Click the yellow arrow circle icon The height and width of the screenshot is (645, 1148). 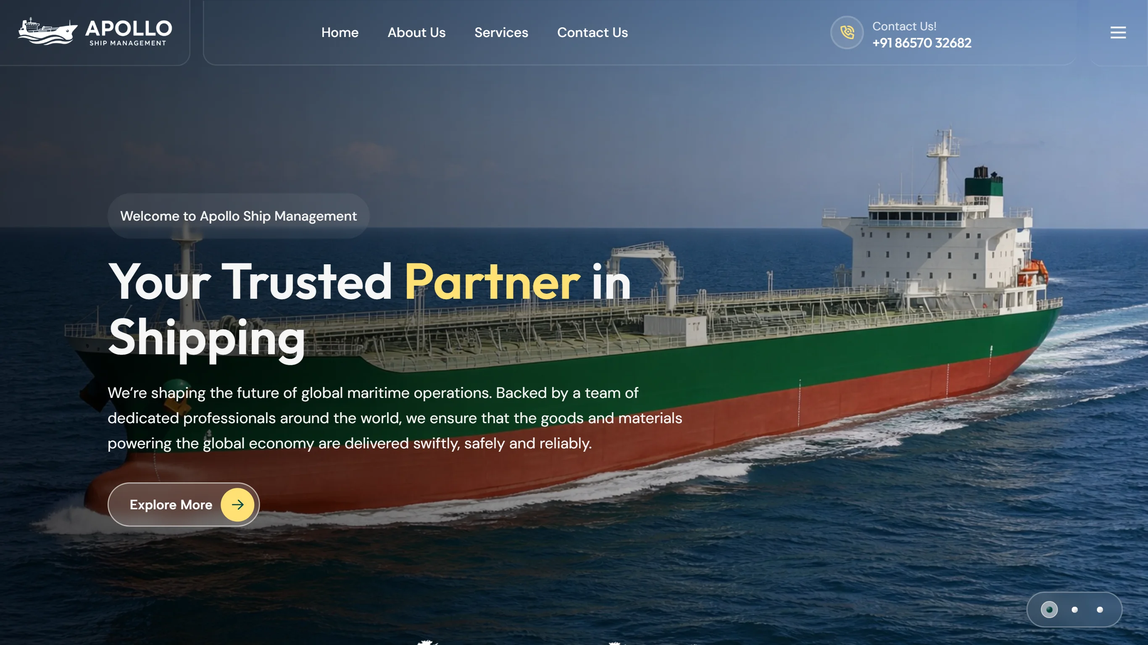237,505
